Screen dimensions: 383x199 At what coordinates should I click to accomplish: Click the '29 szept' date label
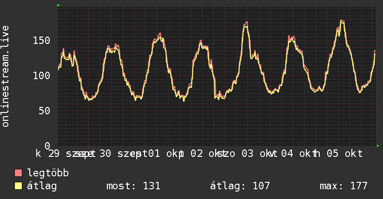[x=72, y=154]
